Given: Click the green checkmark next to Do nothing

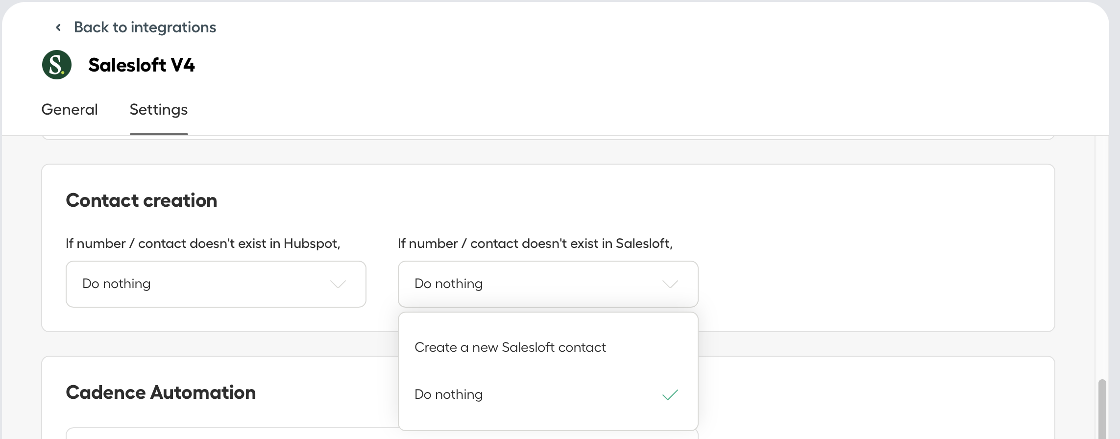Looking at the screenshot, I should [670, 394].
